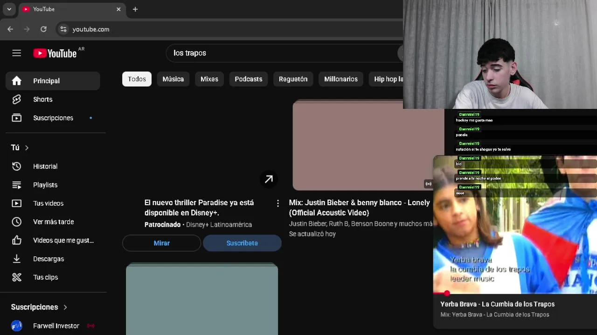The height and width of the screenshot is (335, 597).
Task: Open Disney+ Latinoamérica channel link
Action: 219,225
